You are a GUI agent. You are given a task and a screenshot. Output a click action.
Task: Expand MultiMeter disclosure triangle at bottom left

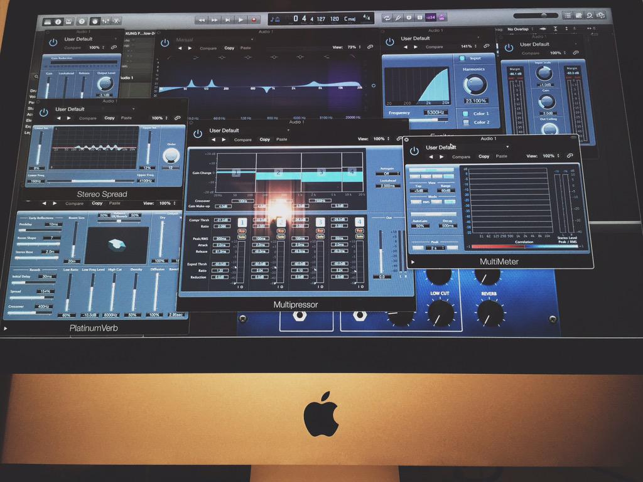pos(413,262)
